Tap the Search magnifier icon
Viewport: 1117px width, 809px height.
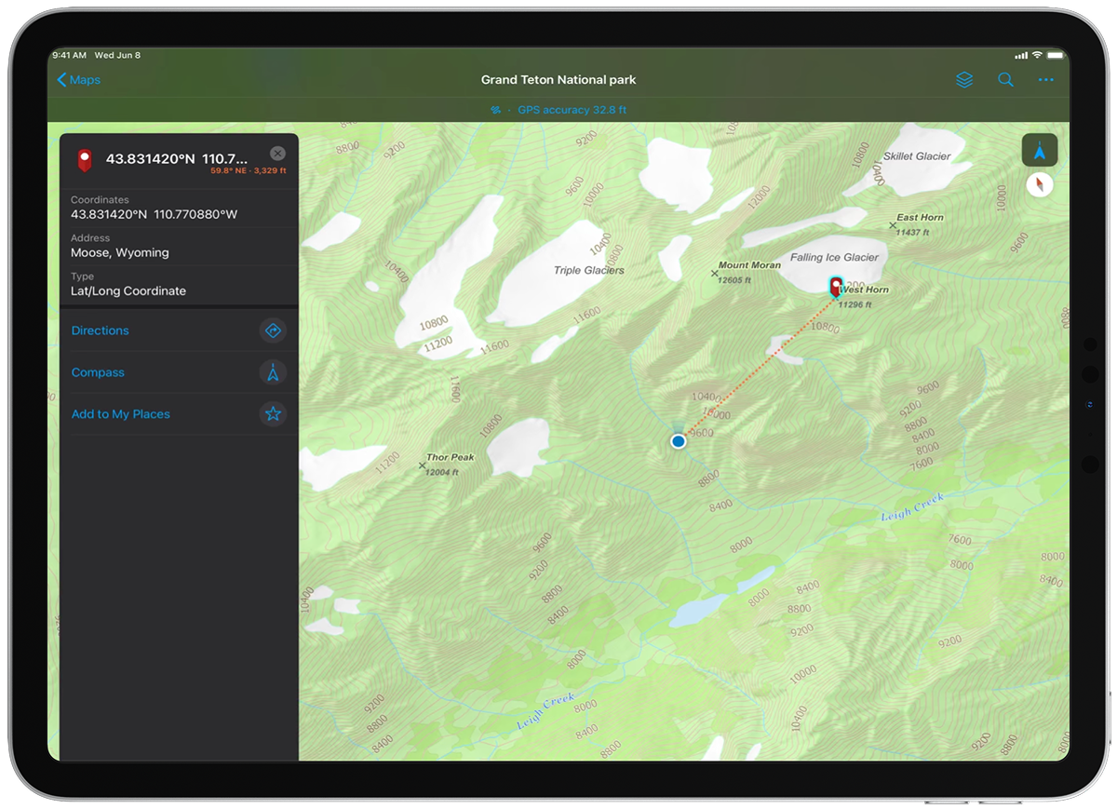click(1005, 79)
